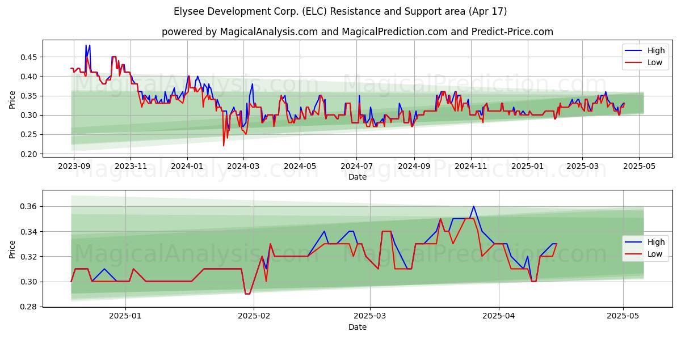Click the 'Date' x-axis label of bottom chart
This screenshot has width=681, height=340.
click(358, 327)
